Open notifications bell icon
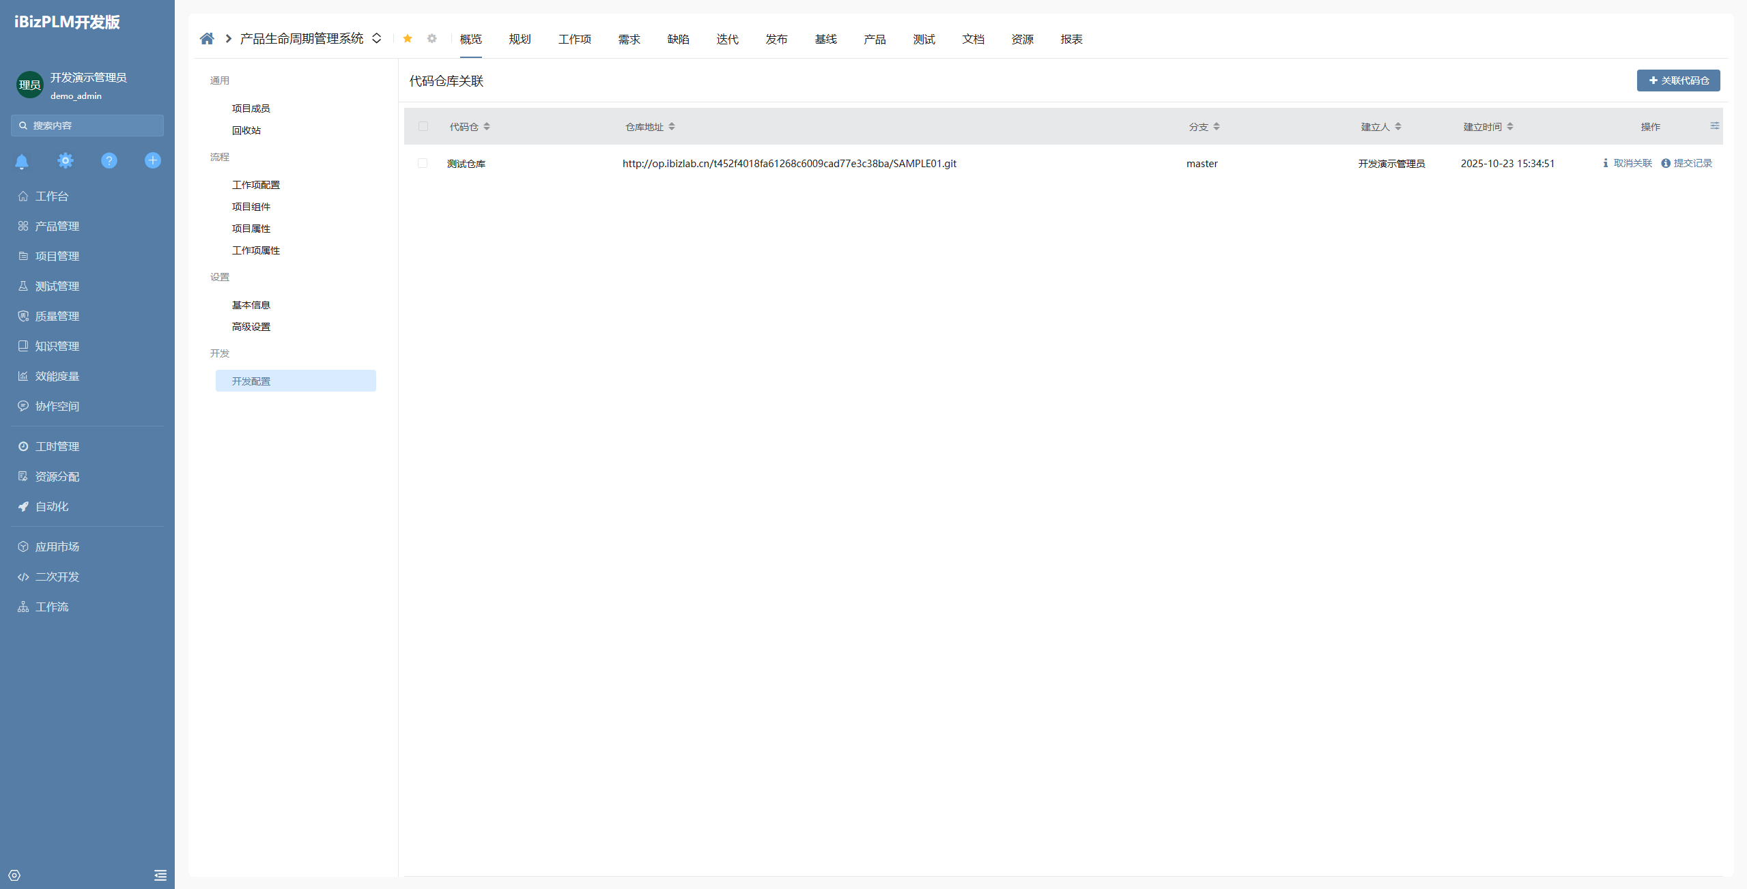Viewport: 1747px width, 889px height. pos(22,161)
